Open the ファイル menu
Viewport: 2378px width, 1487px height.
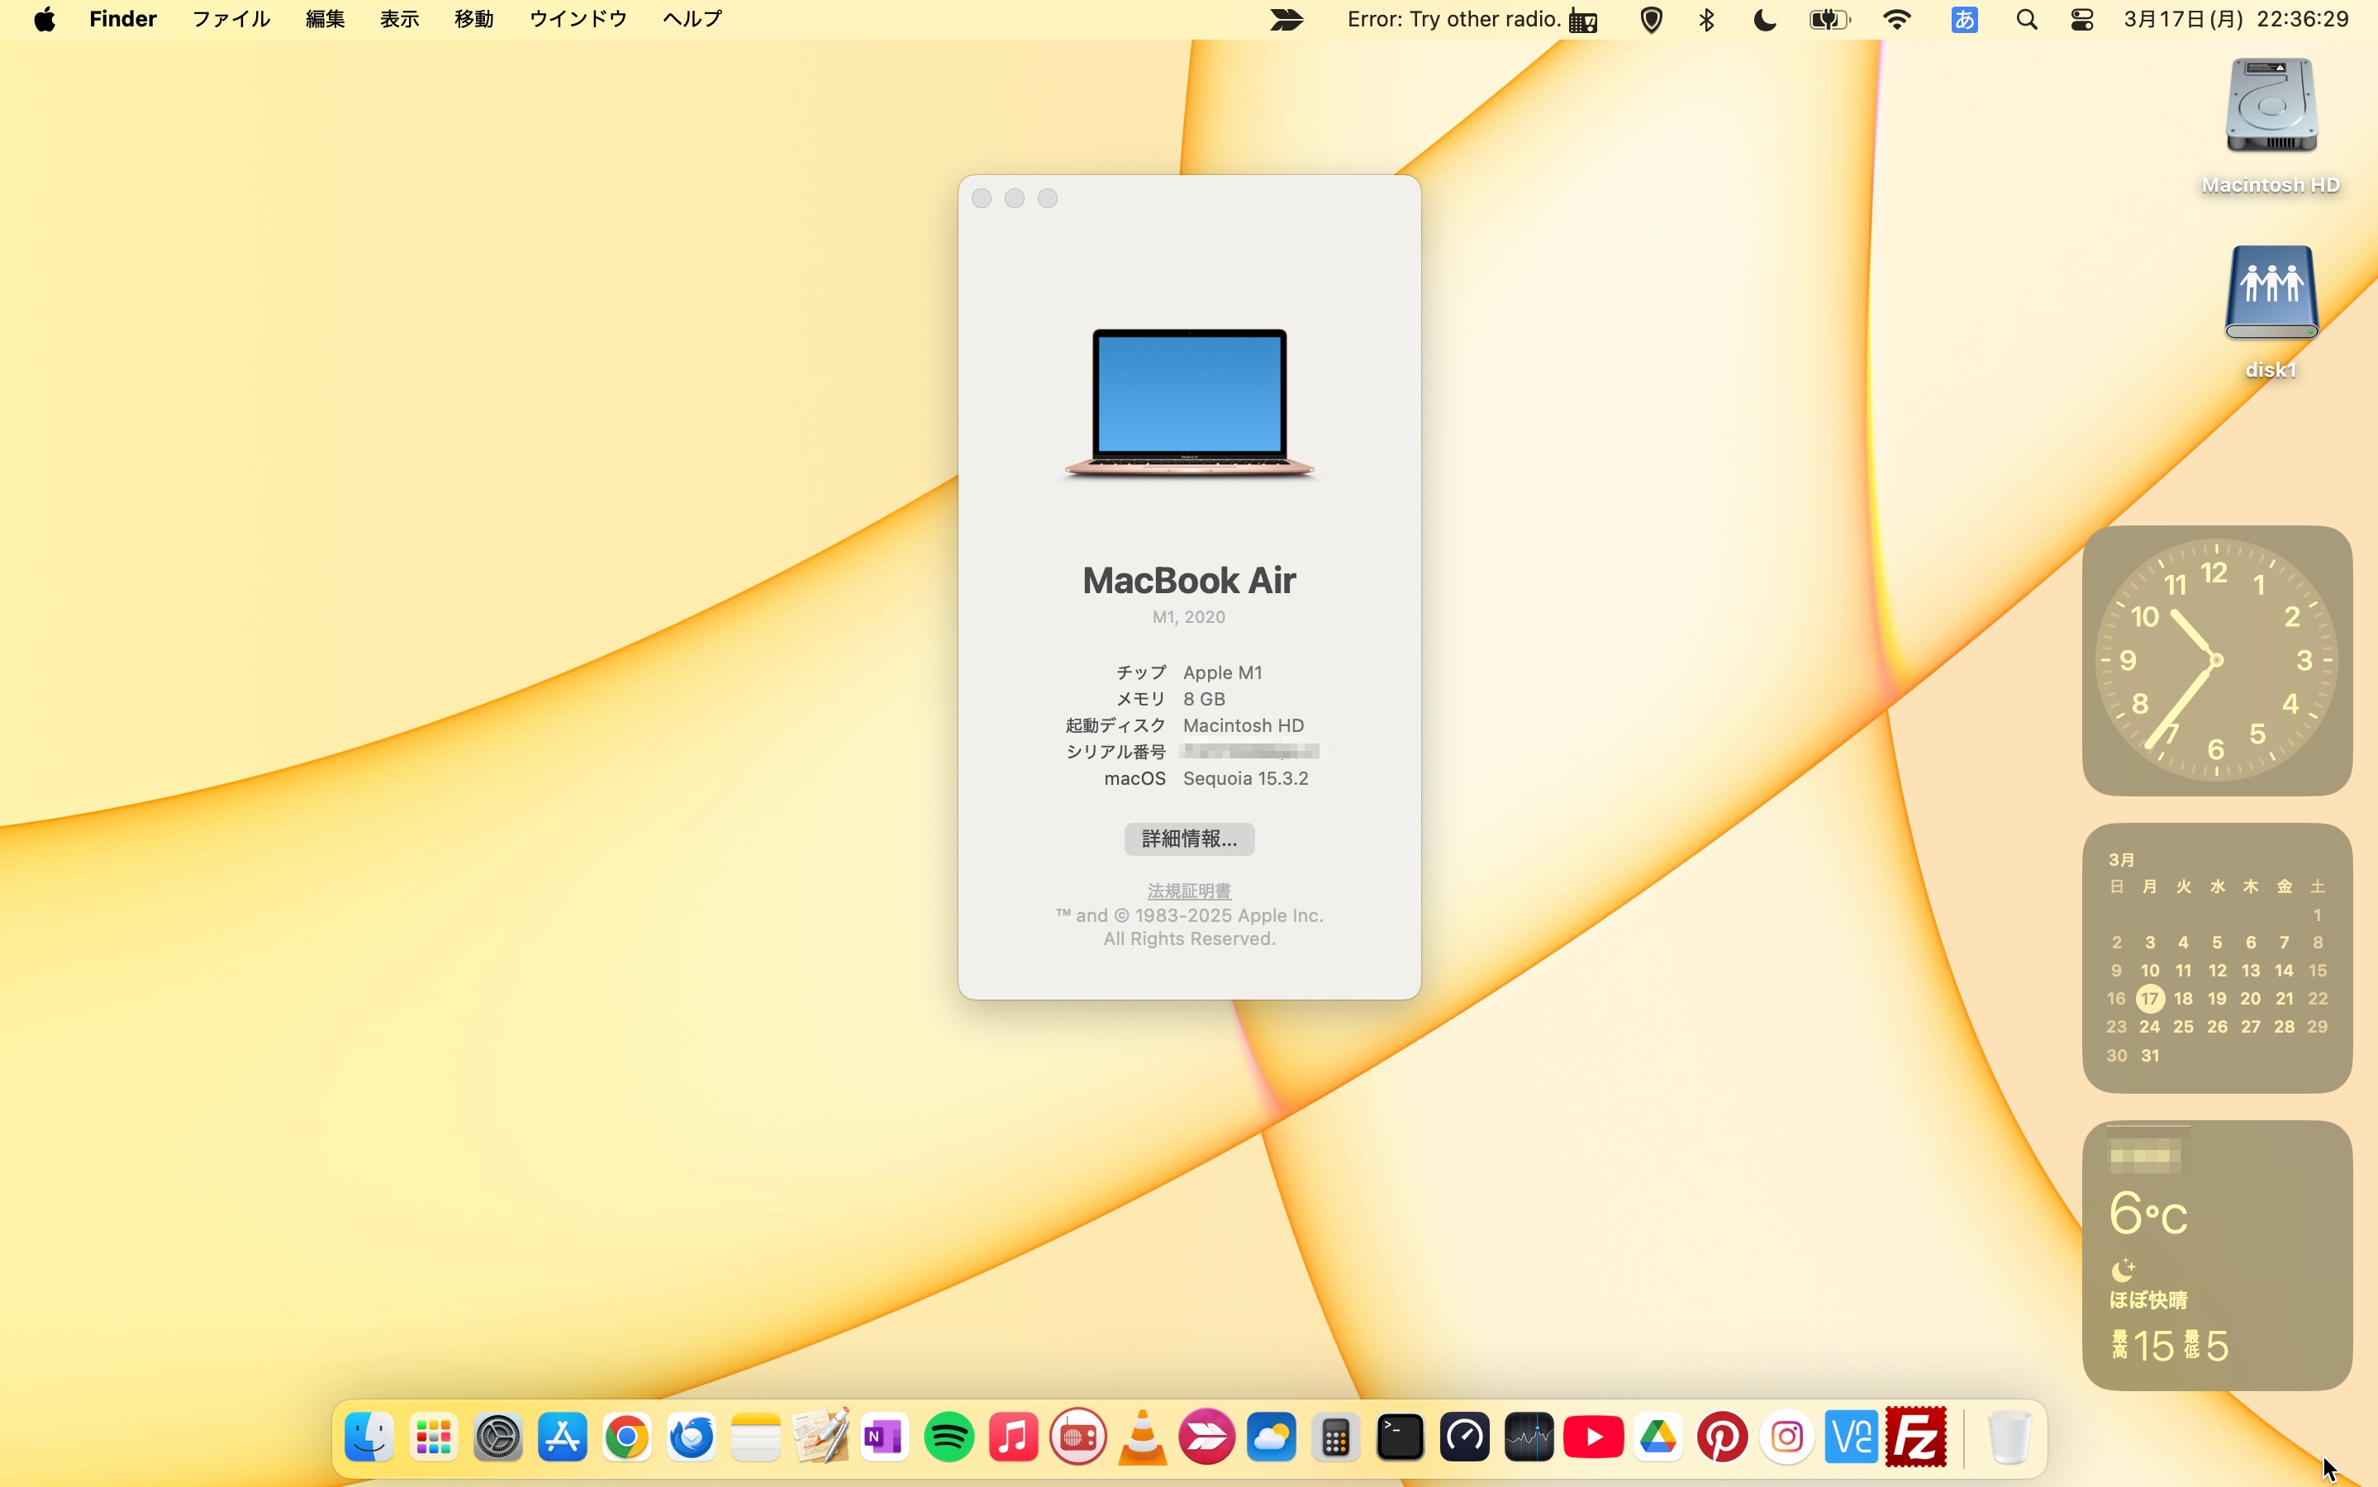pyautogui.click(x=231, y=20)
